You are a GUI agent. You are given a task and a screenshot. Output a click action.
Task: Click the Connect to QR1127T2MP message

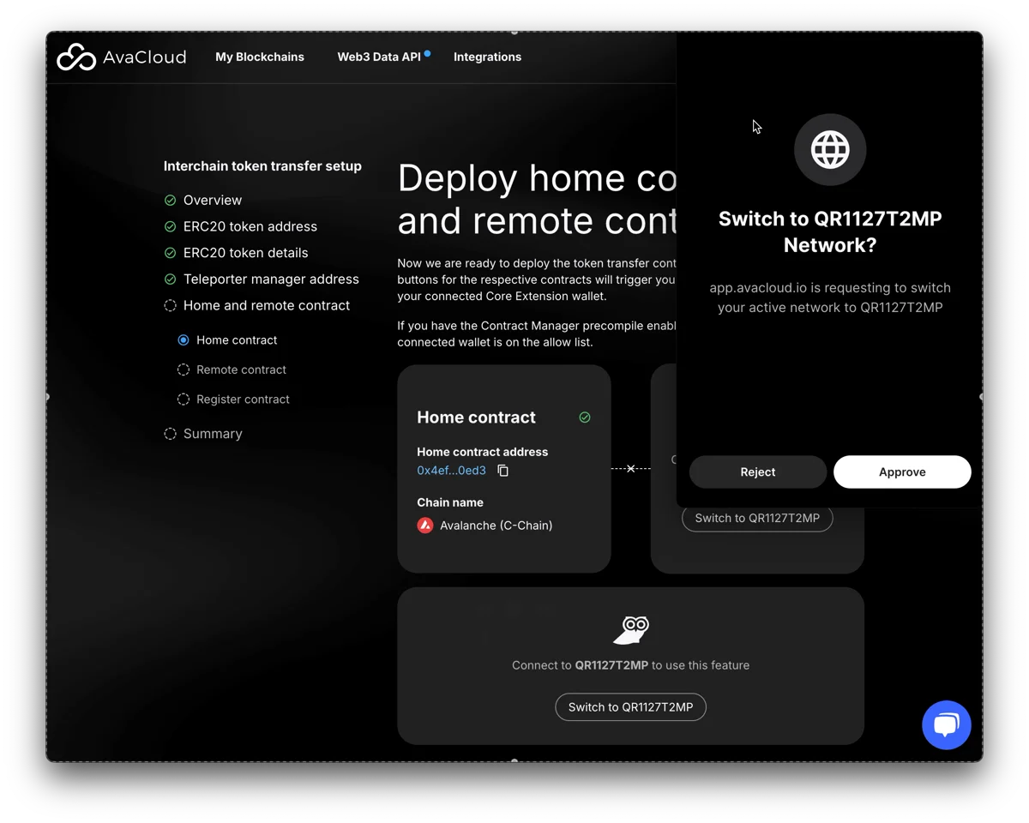(631, 665)
